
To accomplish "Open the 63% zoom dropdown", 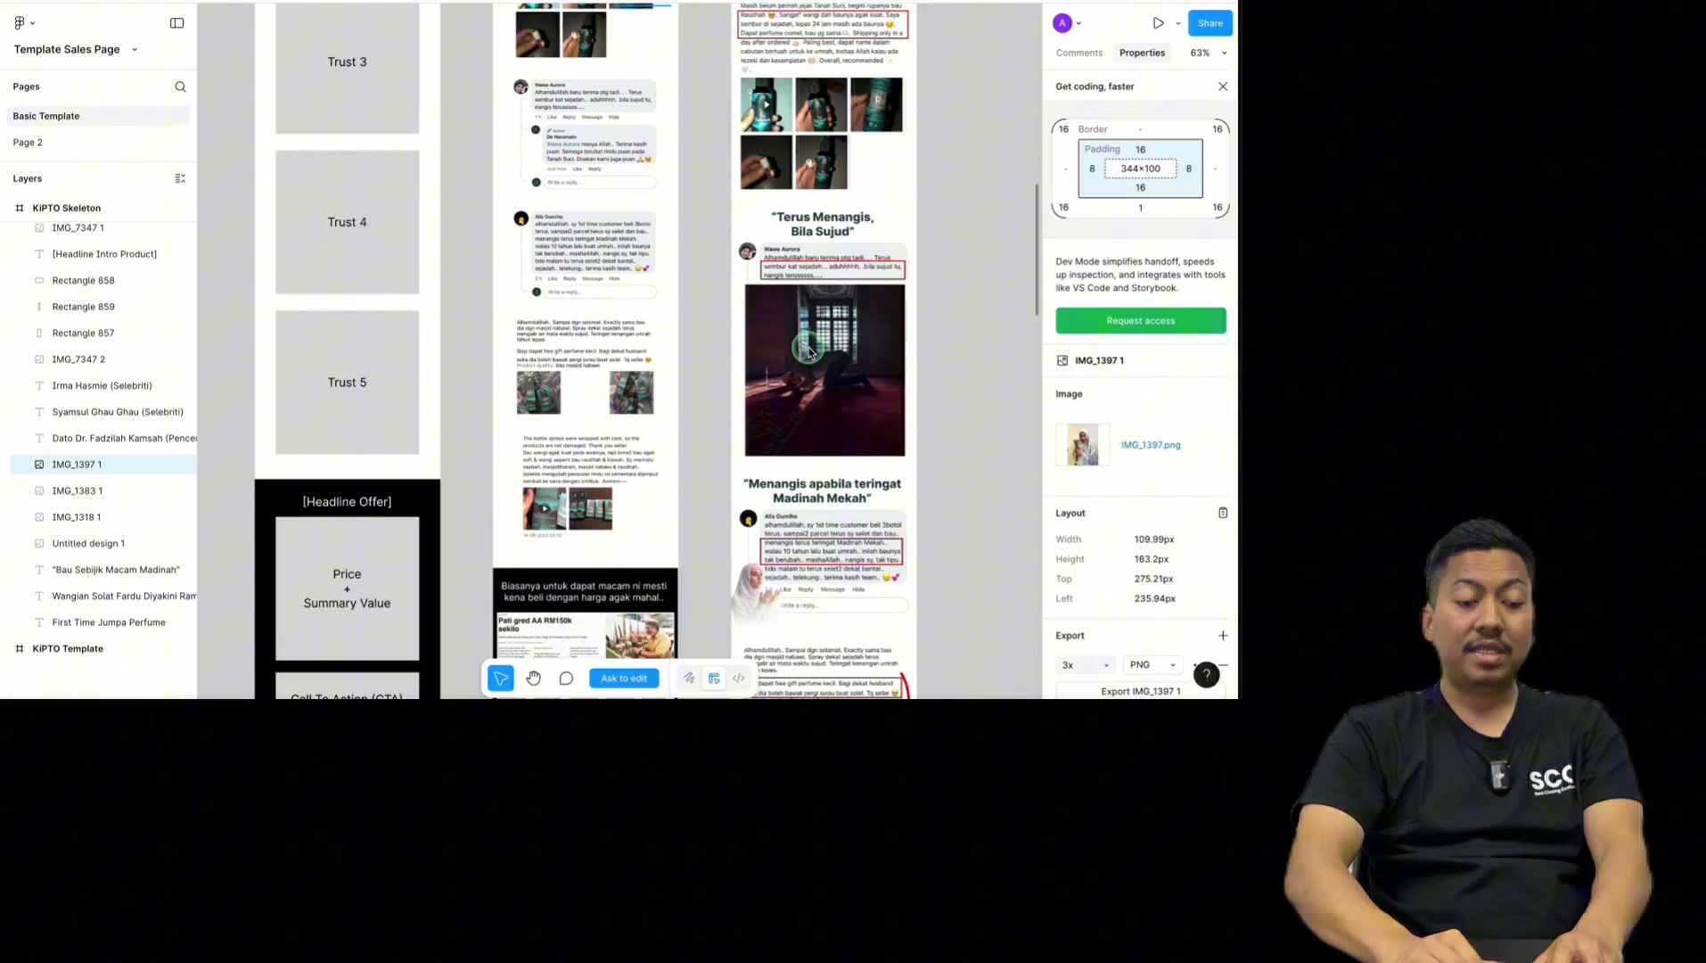I will pyautogui.click(x=1209, y=53).
